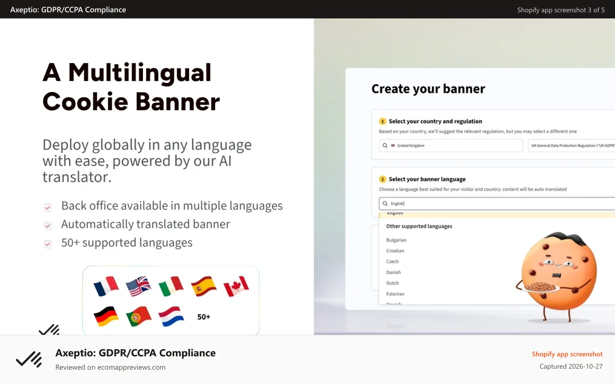This screenshot has width=615, height=384.
Task: Click Select your country and regulation heading
Action: click(x=435, y=121)
